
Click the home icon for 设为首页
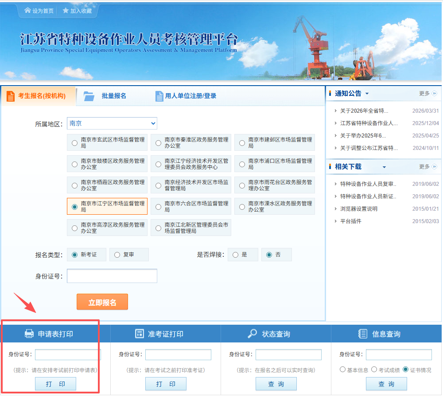point(27,11)
